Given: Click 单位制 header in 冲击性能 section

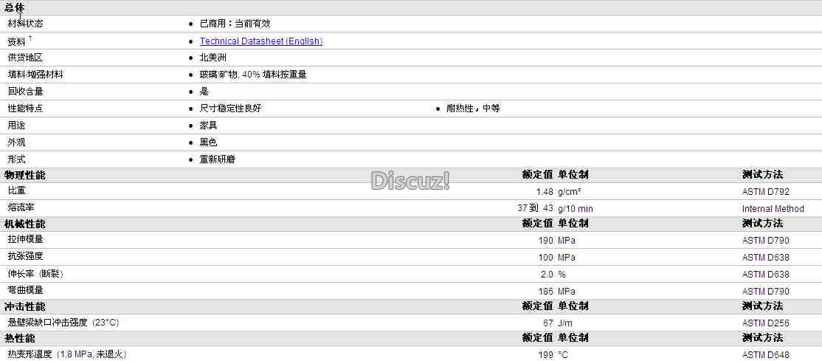Looking at the screenshot, I should tap(573, 306).
